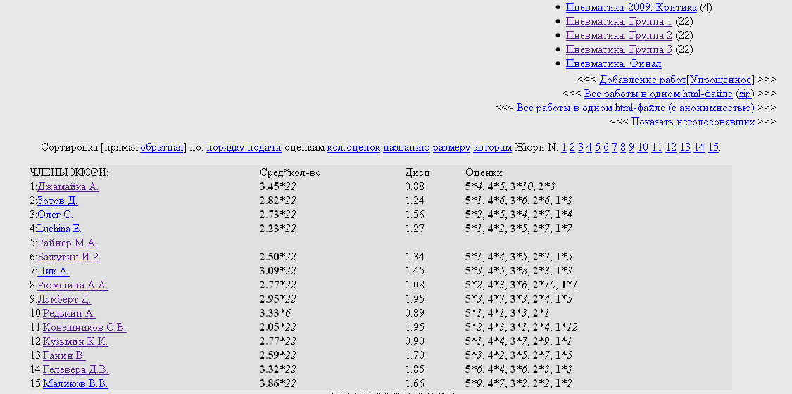
Task: Download the zip archive of all works
Action: 743,94
